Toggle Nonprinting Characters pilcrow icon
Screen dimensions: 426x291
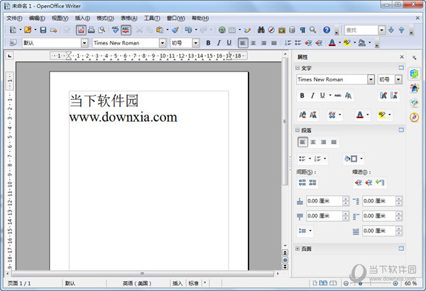point(302,30)
